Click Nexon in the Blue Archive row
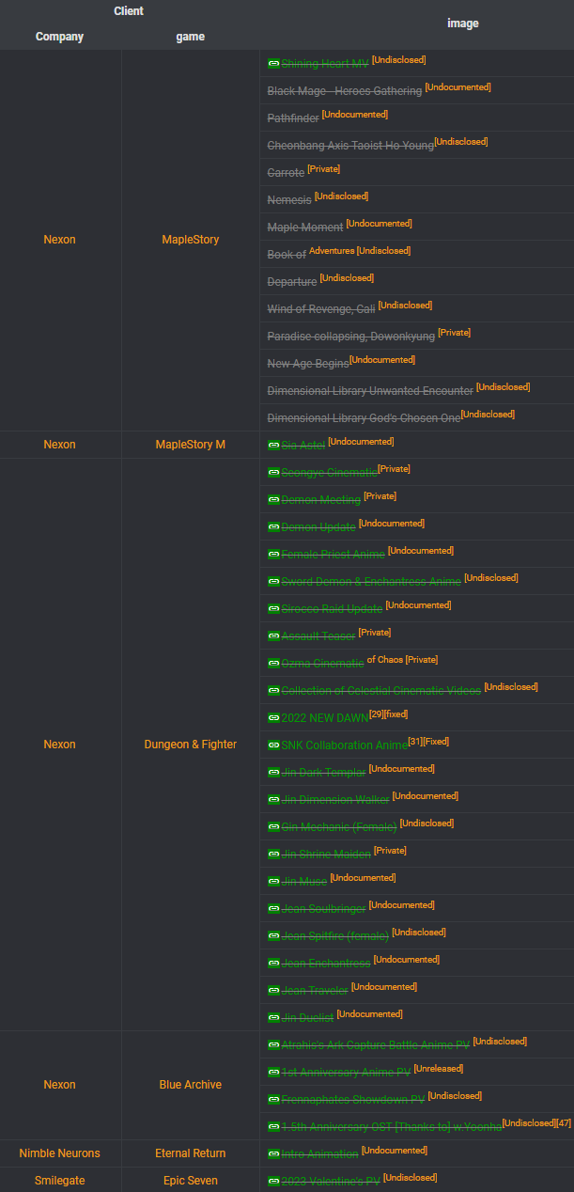 point(59,1085)
